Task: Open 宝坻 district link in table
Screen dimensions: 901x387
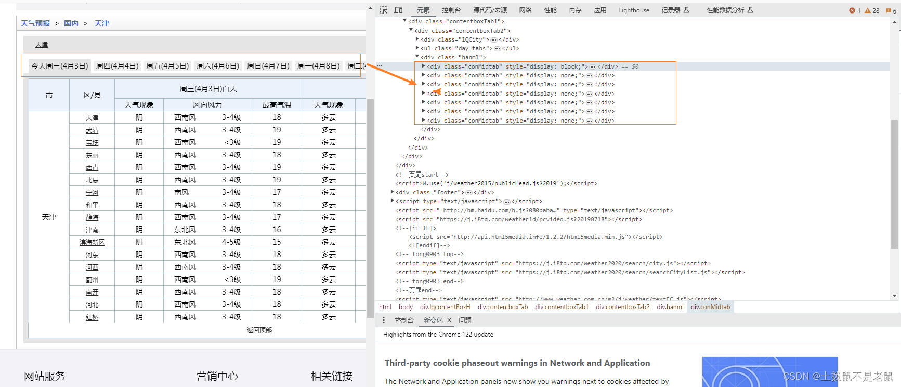Action: pyautogui.click(x=92, y=143)
